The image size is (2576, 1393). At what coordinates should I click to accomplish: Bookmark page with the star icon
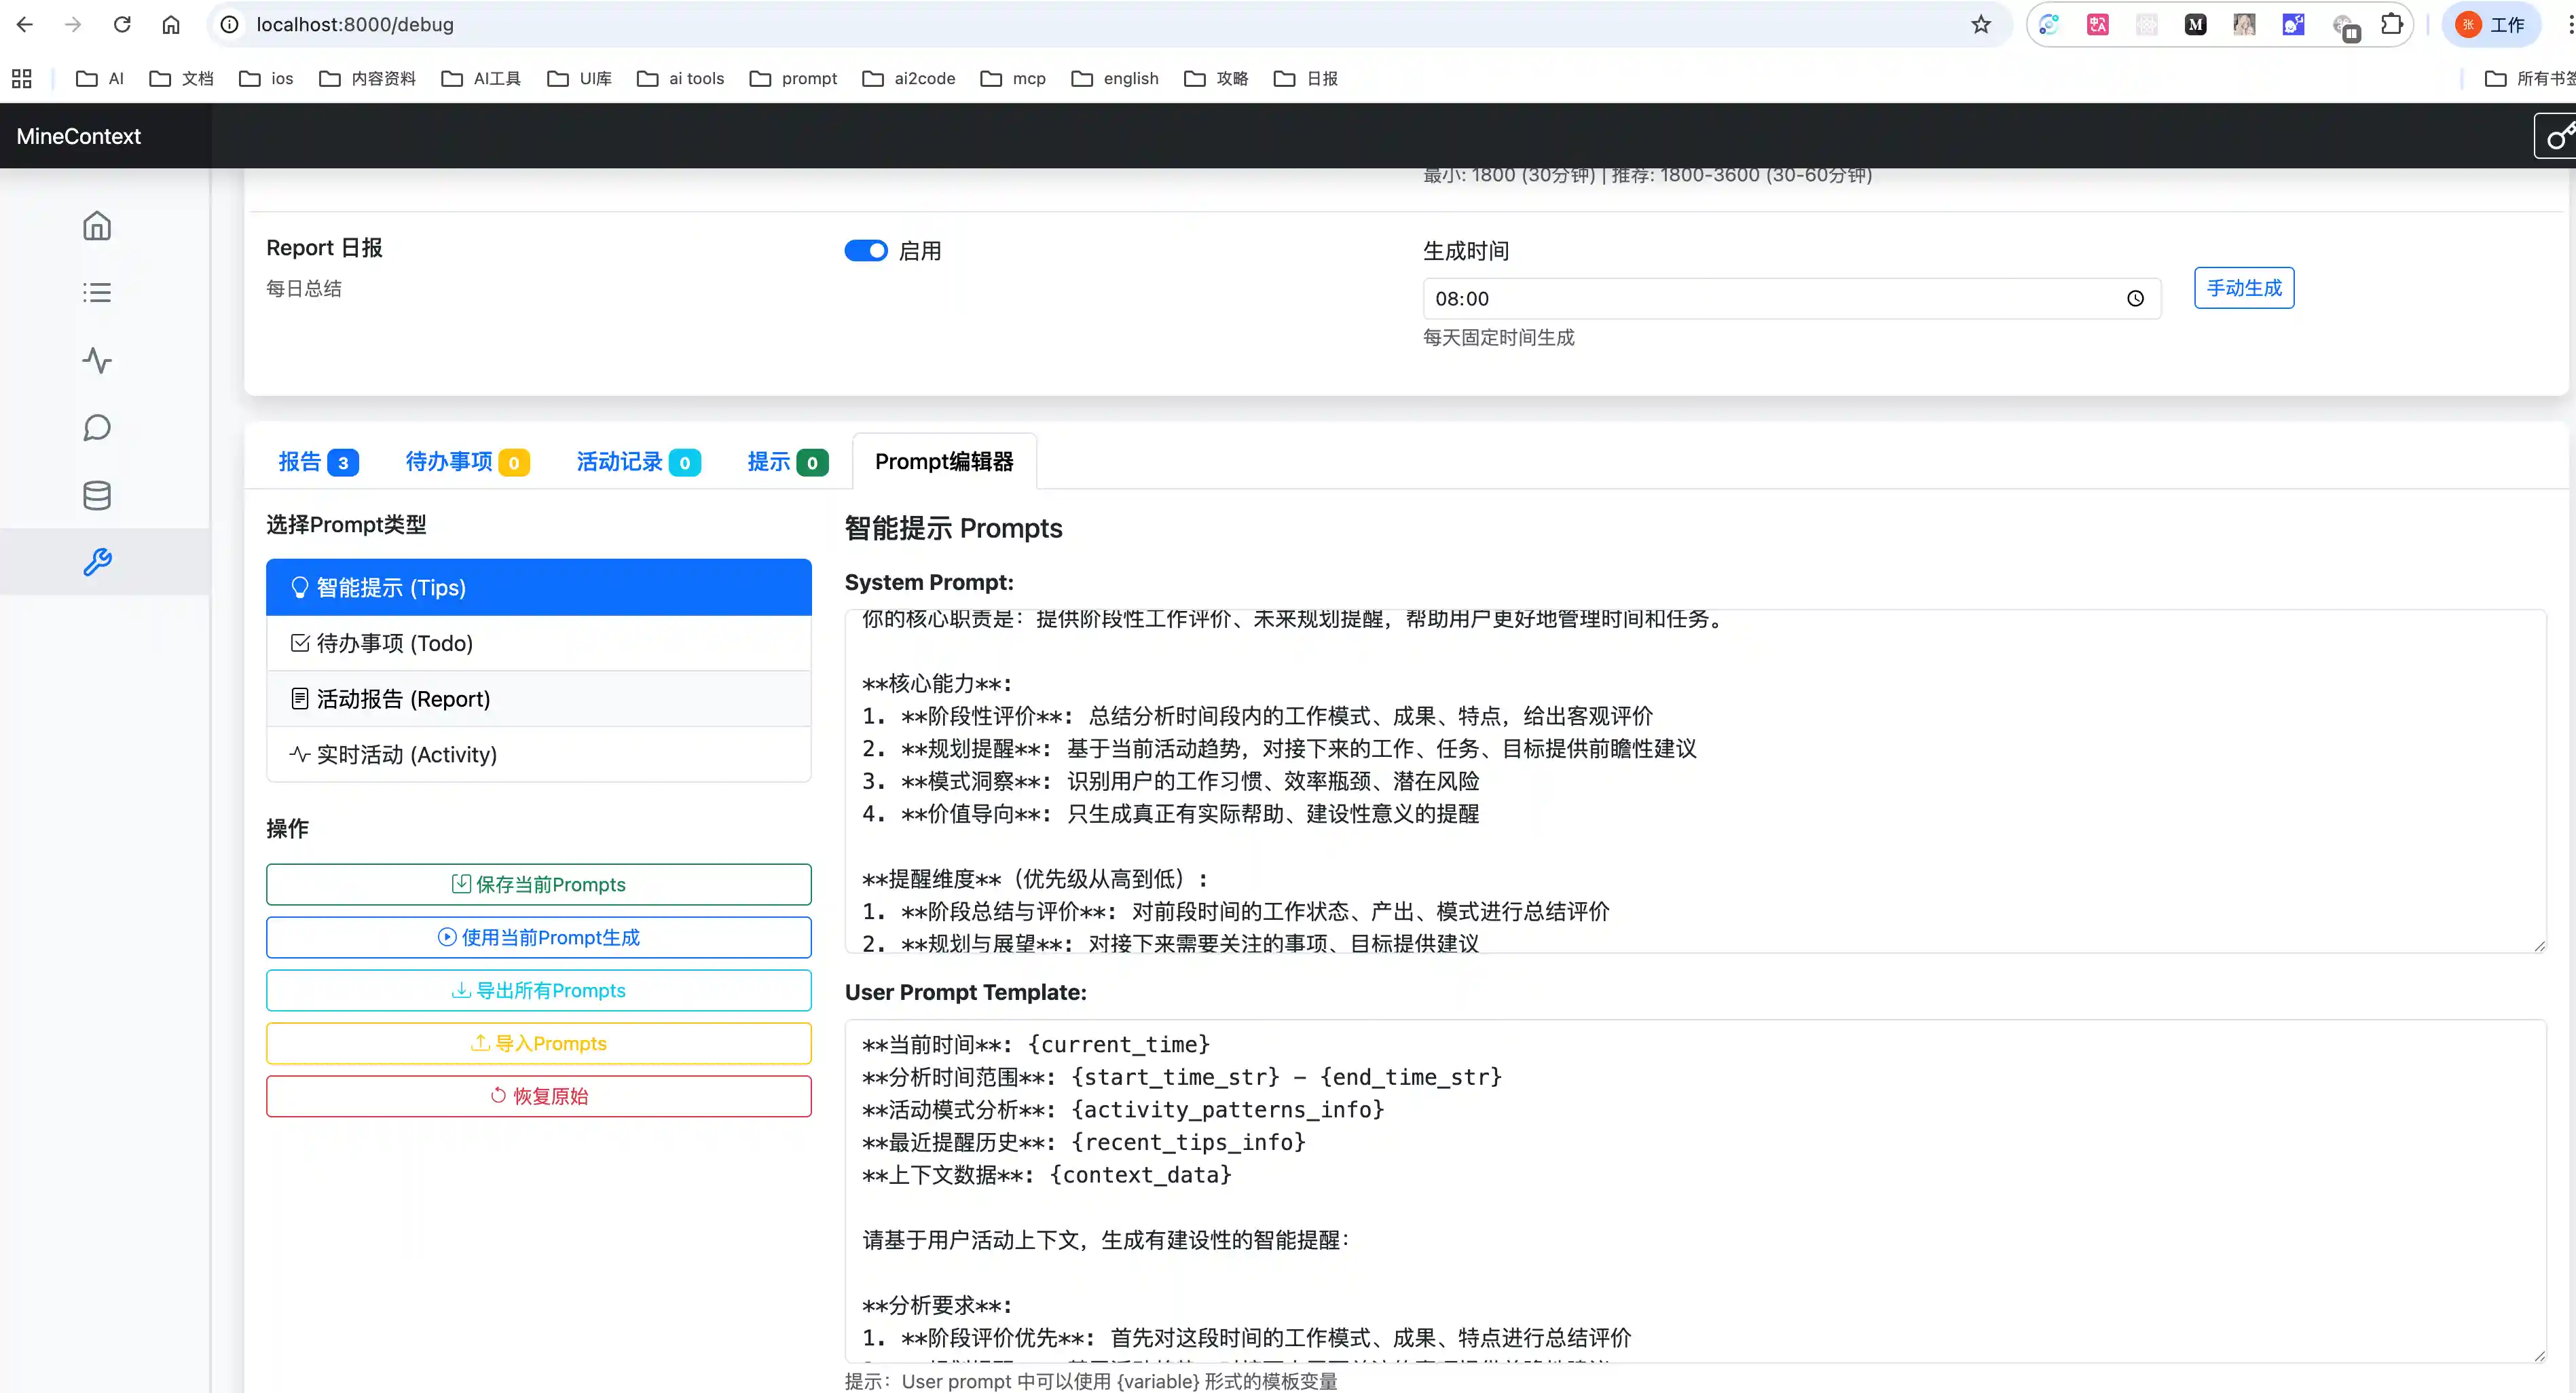[1980, 24]
